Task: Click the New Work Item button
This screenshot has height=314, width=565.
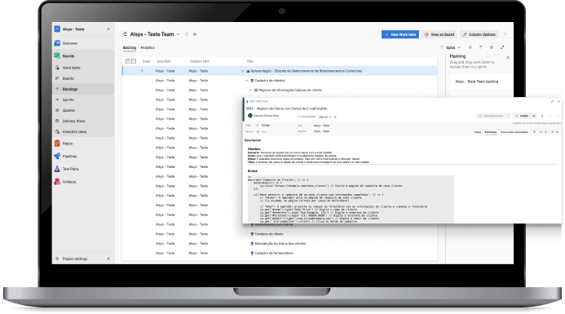Action: (x=400, y=34)
